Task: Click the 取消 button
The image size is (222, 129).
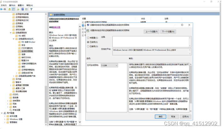Action: [173, 117]
